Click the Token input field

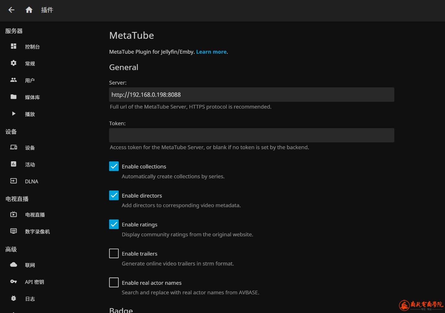[x=252, y=135]
